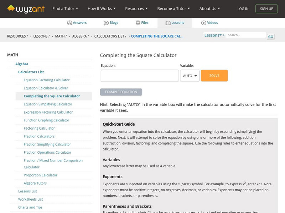Open the Blogs section icon
This screenshot has height=213, width=285.
tap(106, 23)
